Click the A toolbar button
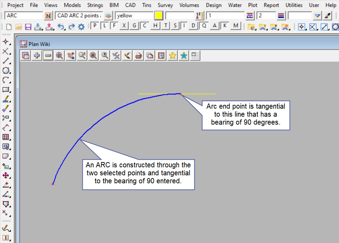This screenshot has width=339, height=243. pos(215,26)
